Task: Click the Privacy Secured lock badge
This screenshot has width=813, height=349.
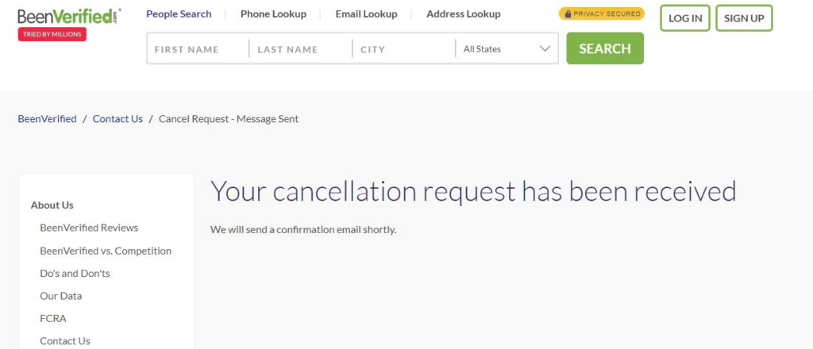Action: coord(602,14)
